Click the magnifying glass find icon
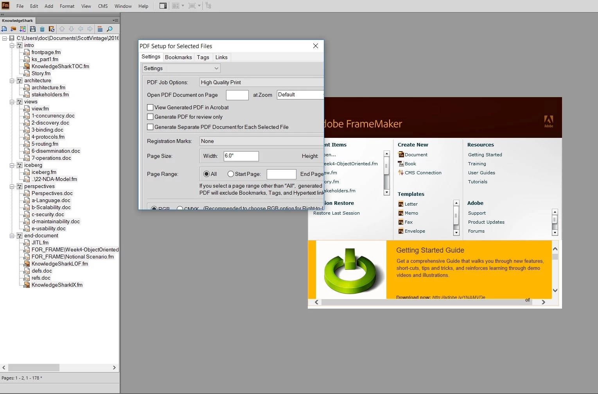598x394 pixels. 110,29
